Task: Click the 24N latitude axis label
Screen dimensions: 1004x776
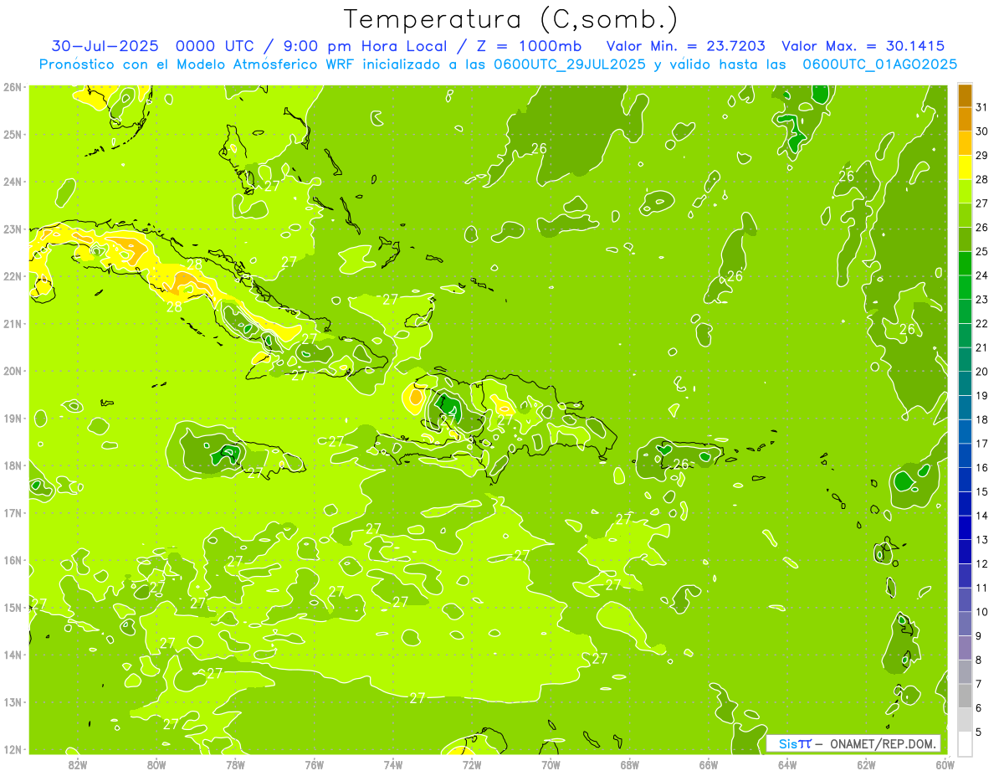Action: (13, 182)
